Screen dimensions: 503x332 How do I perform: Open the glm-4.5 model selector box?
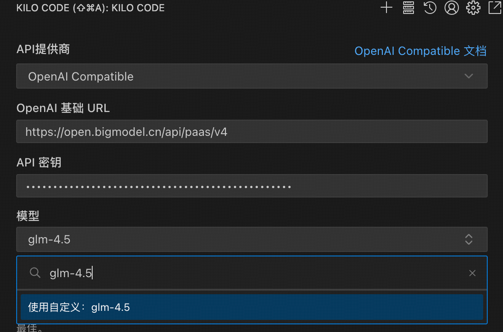coord(252,239)
